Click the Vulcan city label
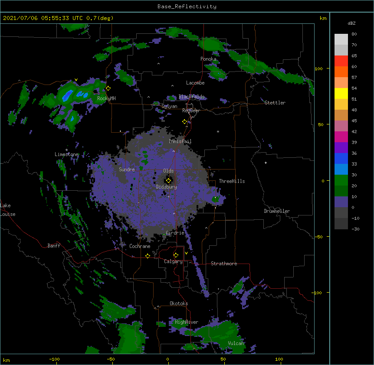This screenshot has width=374, height=365. coord(236,343)
